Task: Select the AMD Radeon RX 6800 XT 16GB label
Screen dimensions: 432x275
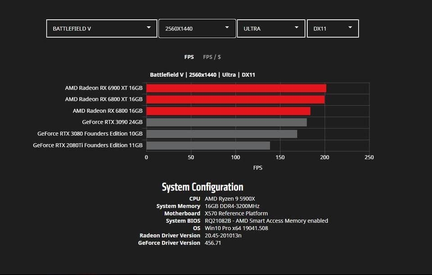Action: click(104, 99)
